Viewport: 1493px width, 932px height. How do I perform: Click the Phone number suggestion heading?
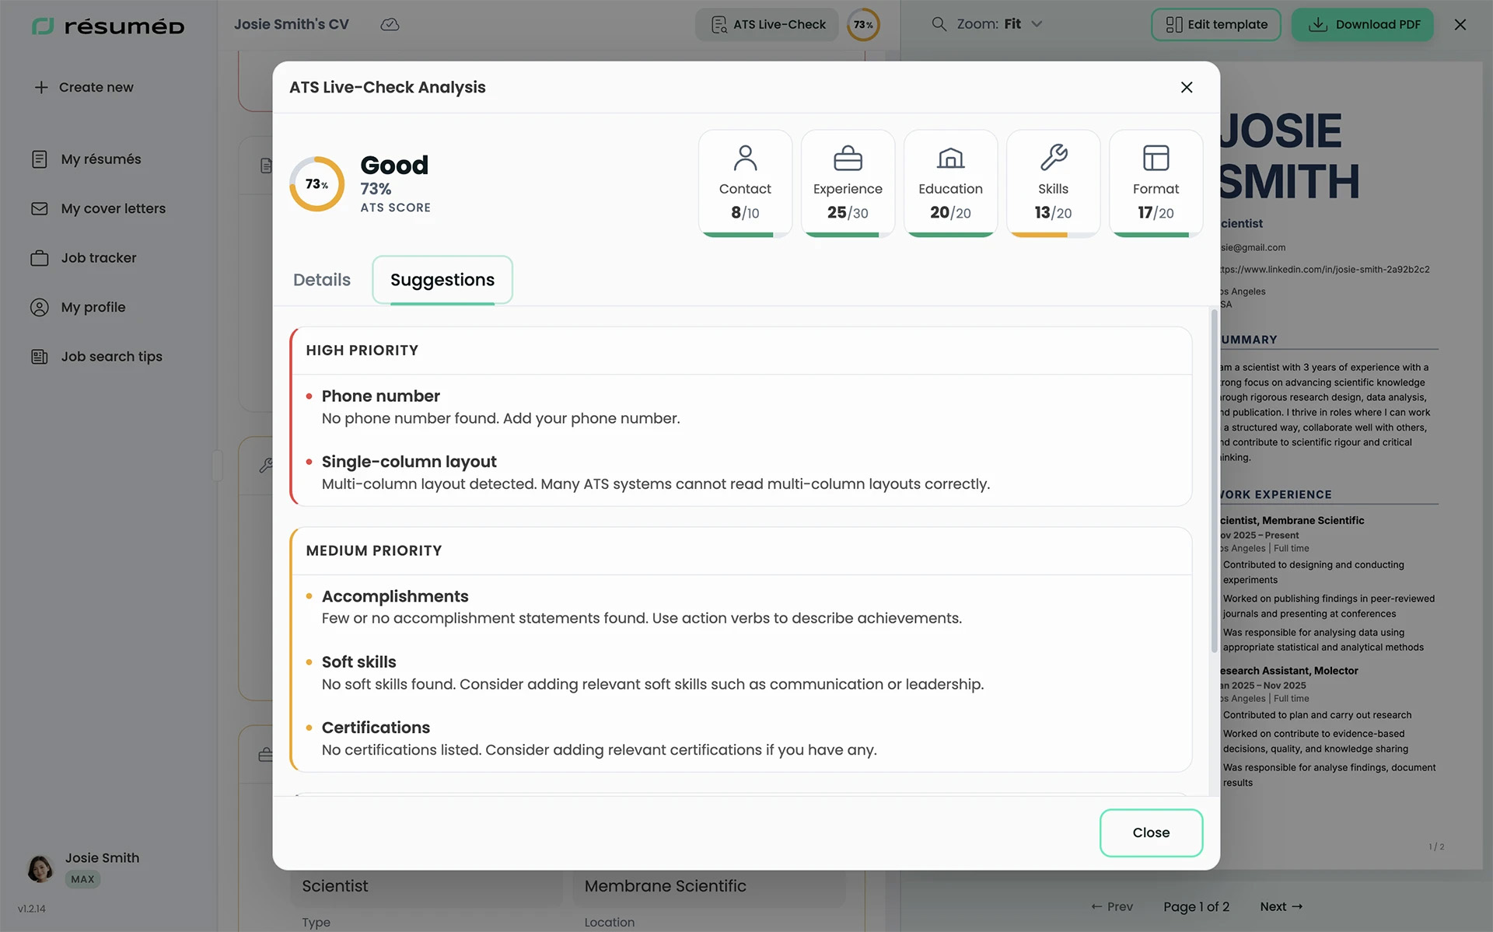coord(380,396)
